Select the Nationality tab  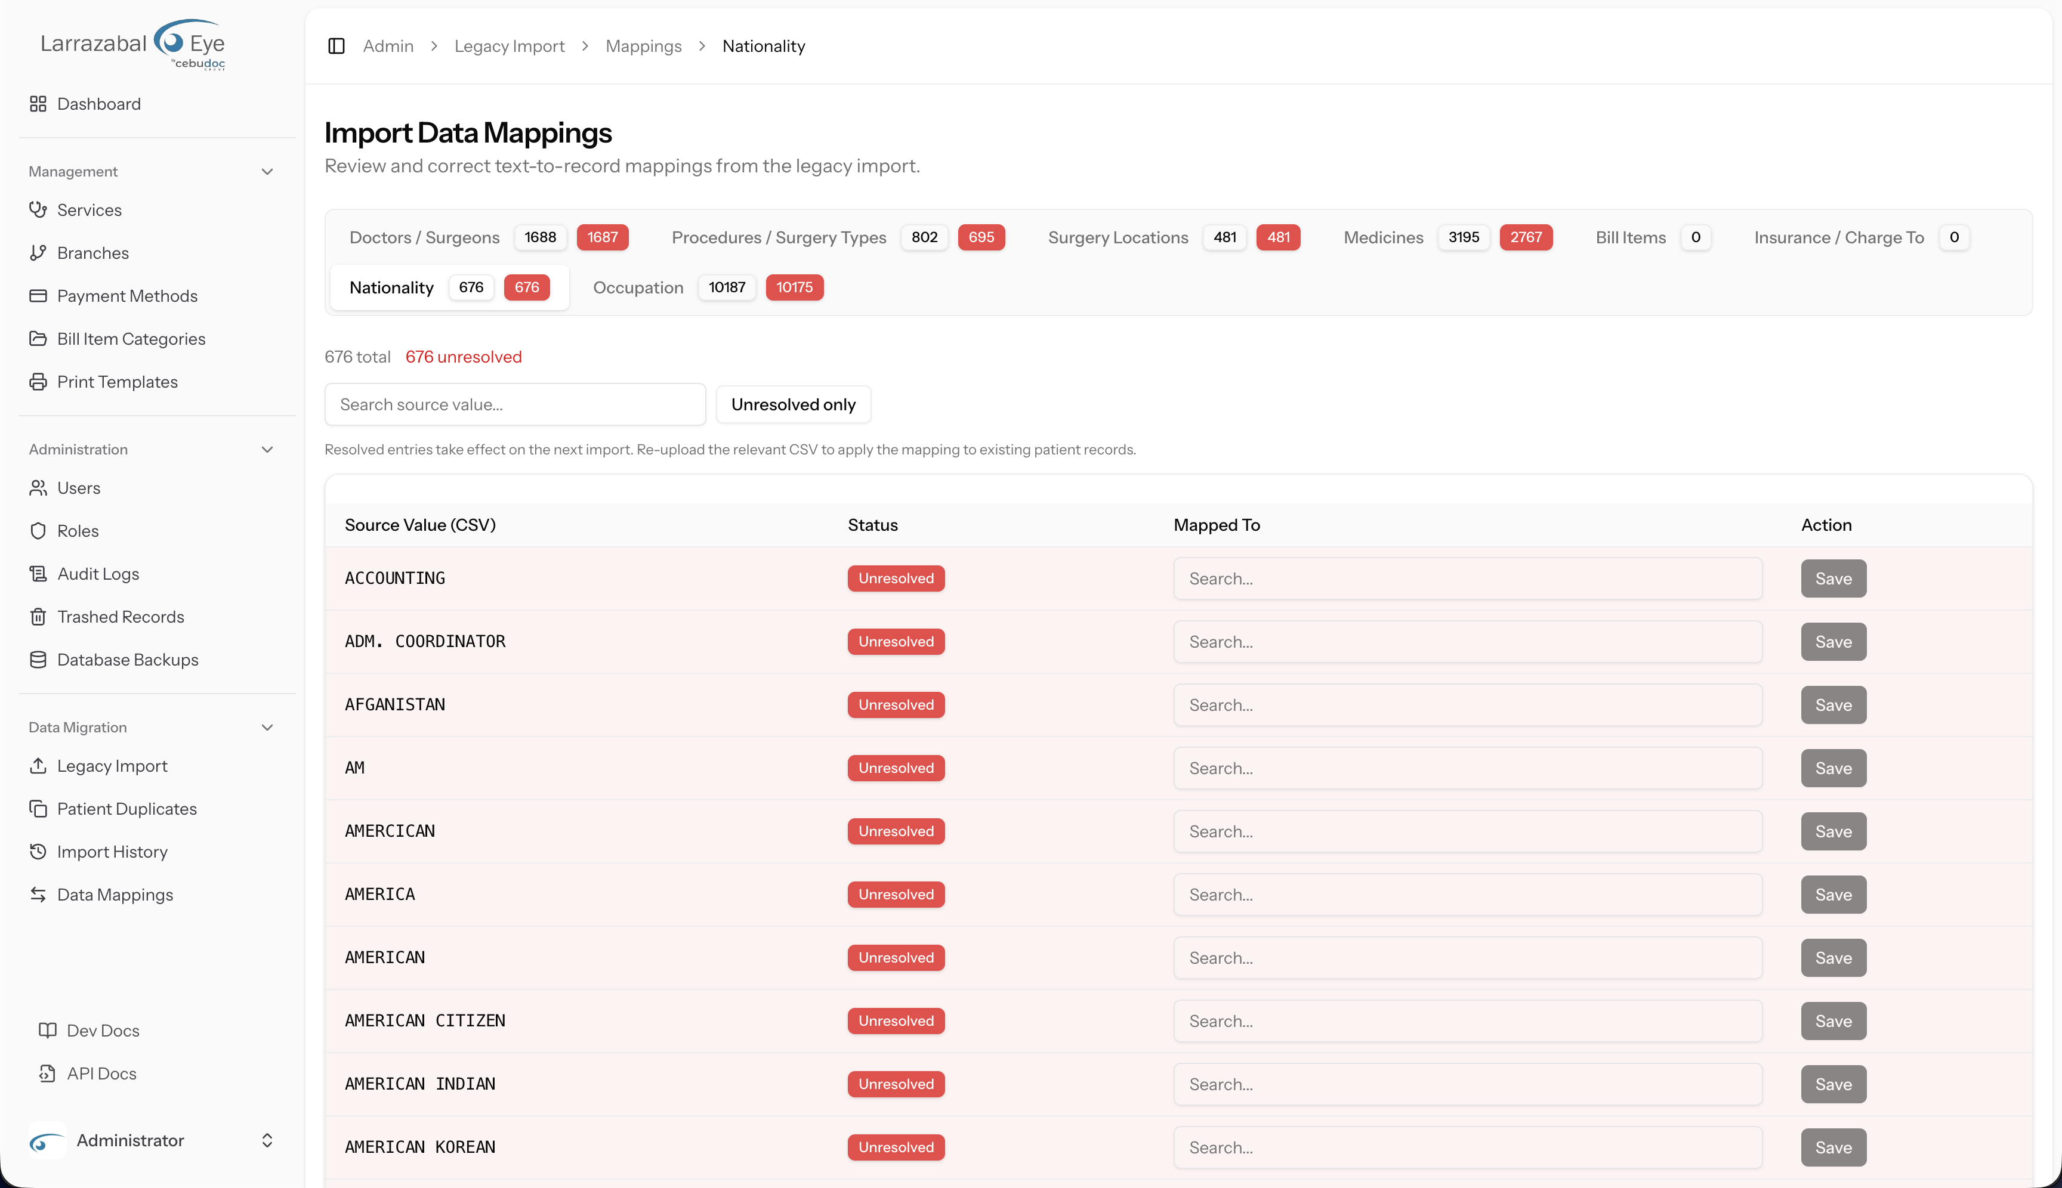tap(449, 287)
